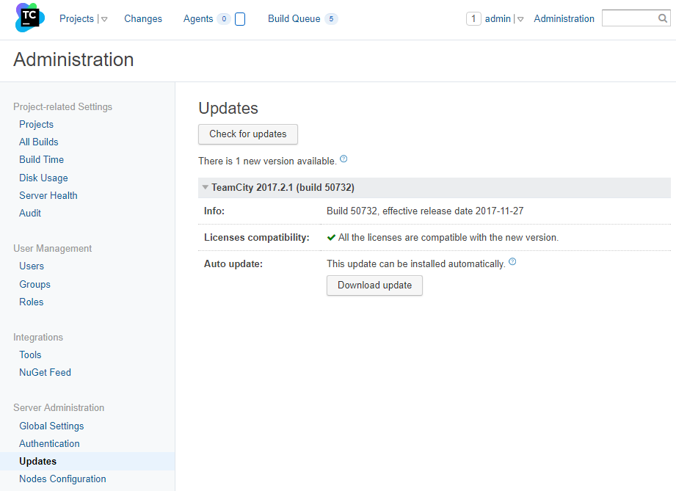Open Projects in sidebar settings
Image resolution: width=676 pixels, height=491 pixels.
click(36, 124)
